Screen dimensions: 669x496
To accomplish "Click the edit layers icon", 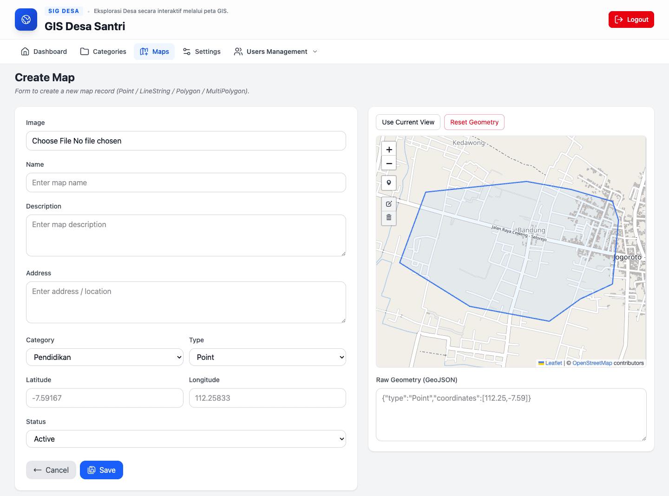I will [389, 204].
